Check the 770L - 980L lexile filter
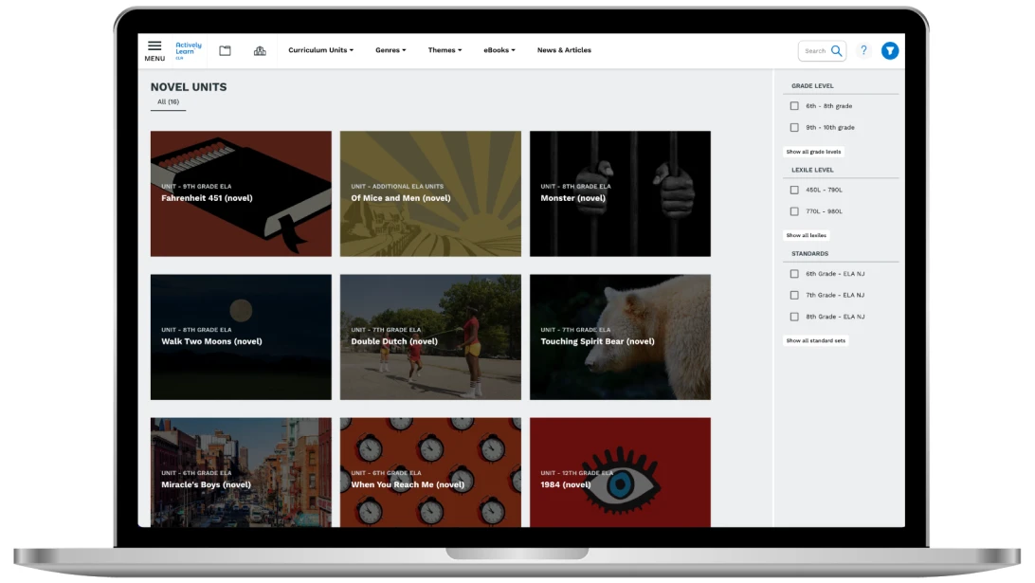The image size is (1035, 583). tap(794, 211)
